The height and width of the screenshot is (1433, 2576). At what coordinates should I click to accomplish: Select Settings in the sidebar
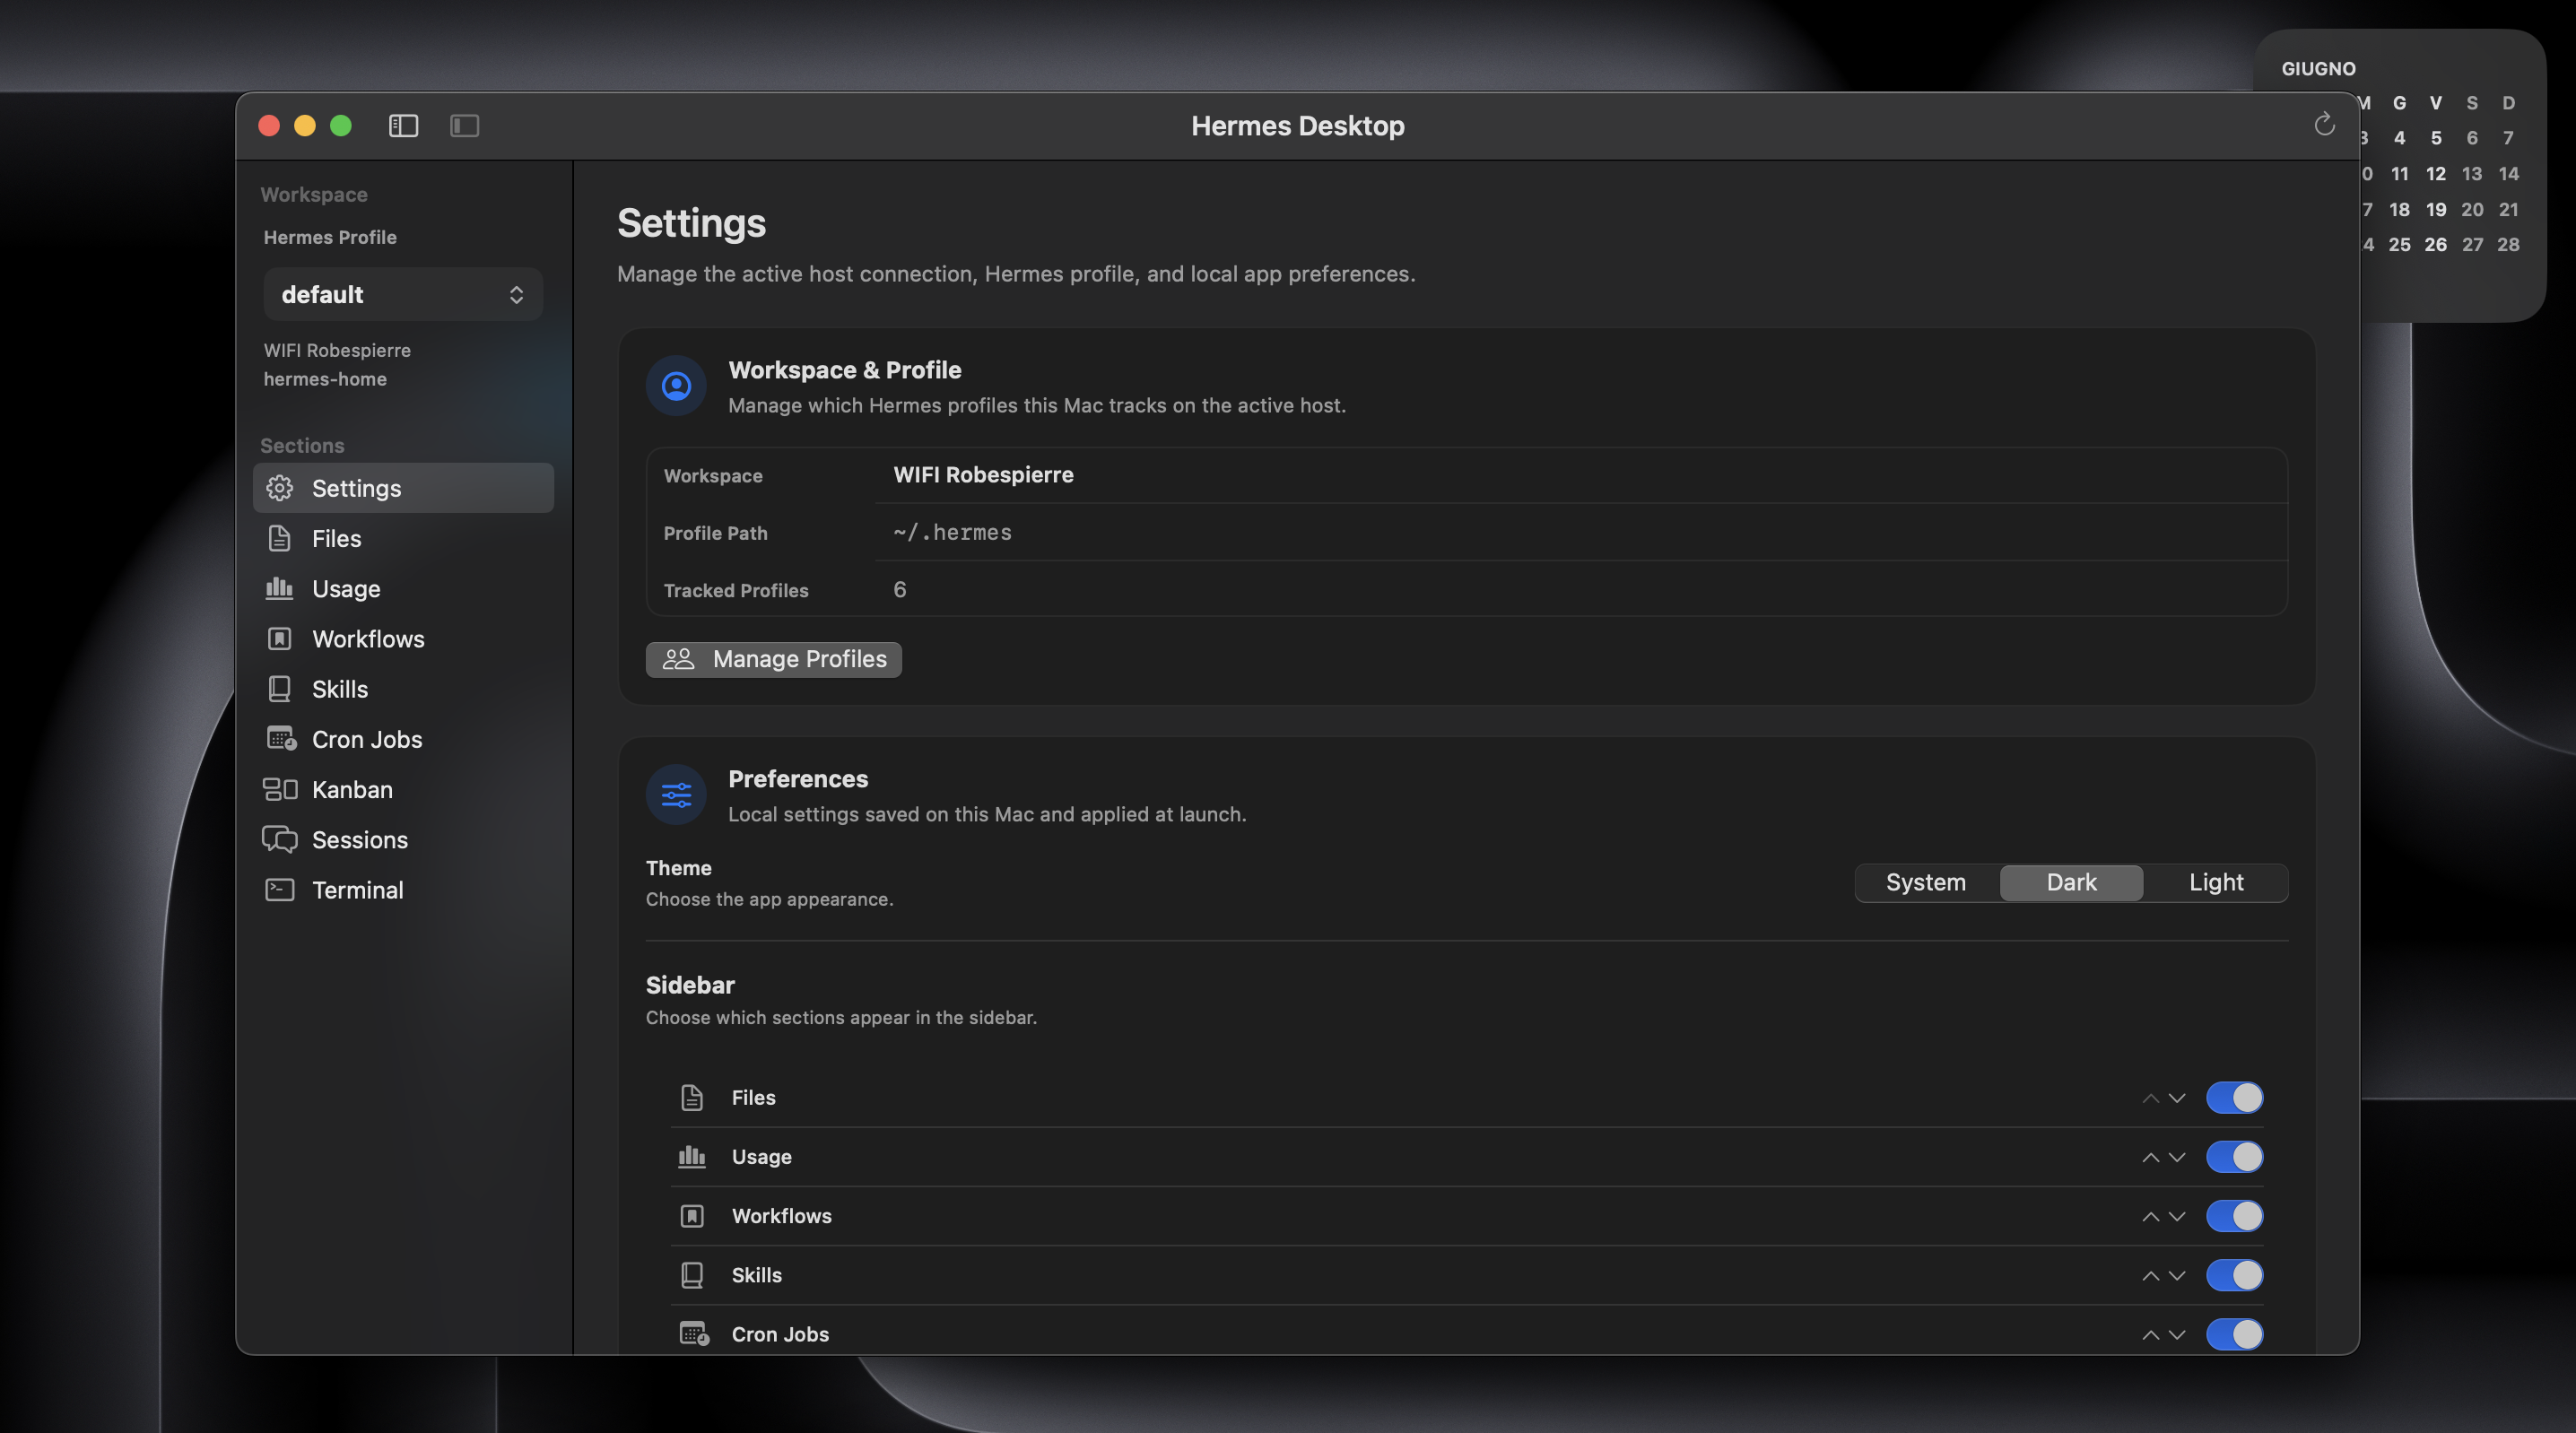(x=403, y=488)
